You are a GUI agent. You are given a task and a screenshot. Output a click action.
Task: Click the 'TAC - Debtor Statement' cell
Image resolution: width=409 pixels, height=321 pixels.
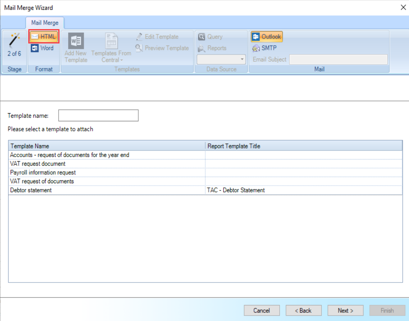(304, 190)
